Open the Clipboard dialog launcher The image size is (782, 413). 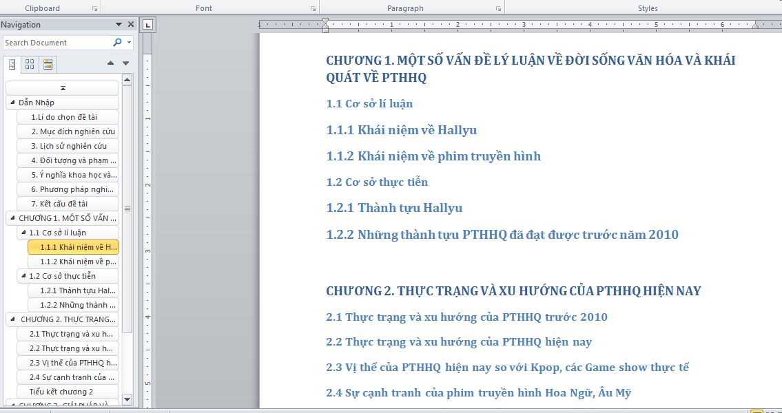95,8
